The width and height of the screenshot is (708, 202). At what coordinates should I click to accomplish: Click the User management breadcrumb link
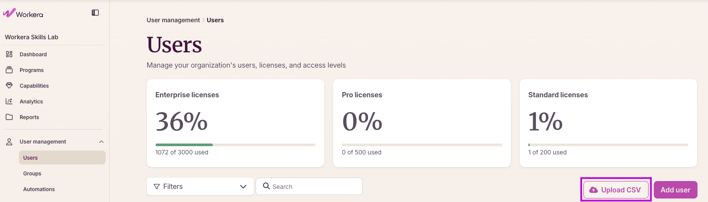[x=173, y=20]
